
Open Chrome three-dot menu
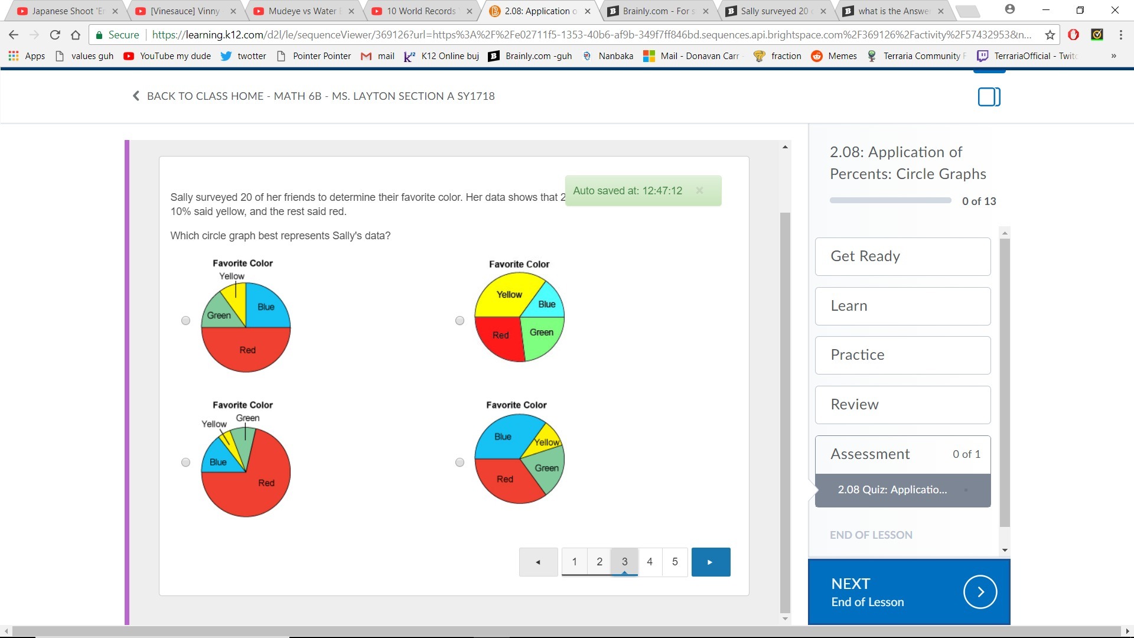(x=1120, y=35)
